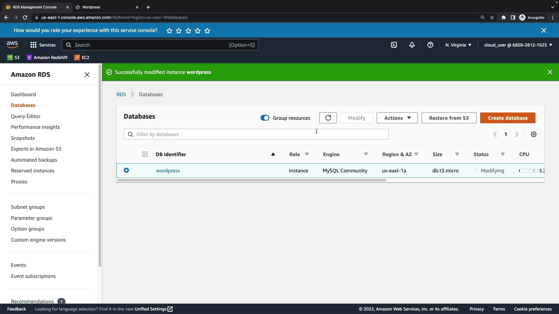Open Snapshots in the sidebar
Screen dimensions: 559x314
tap(23, 138)
